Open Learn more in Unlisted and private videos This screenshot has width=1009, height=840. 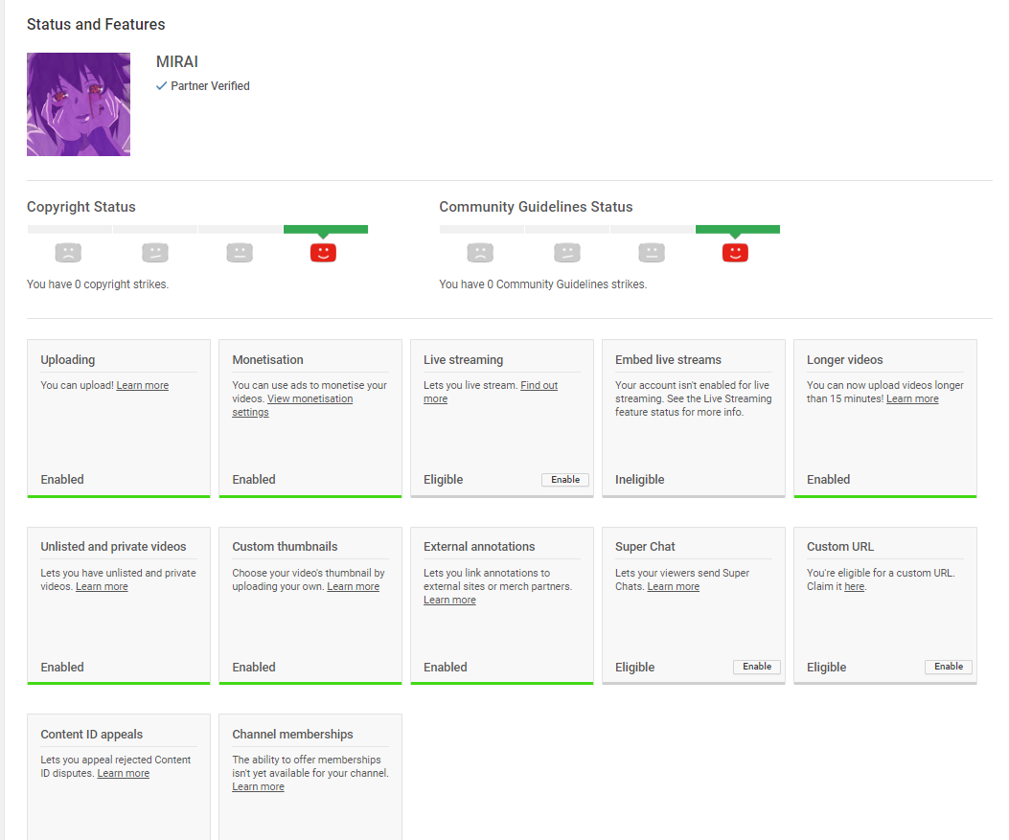[x=102, y=586]
